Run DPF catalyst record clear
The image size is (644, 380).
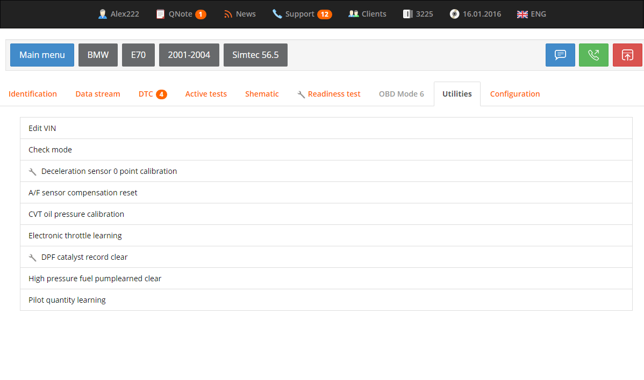(x=84, y=257)
